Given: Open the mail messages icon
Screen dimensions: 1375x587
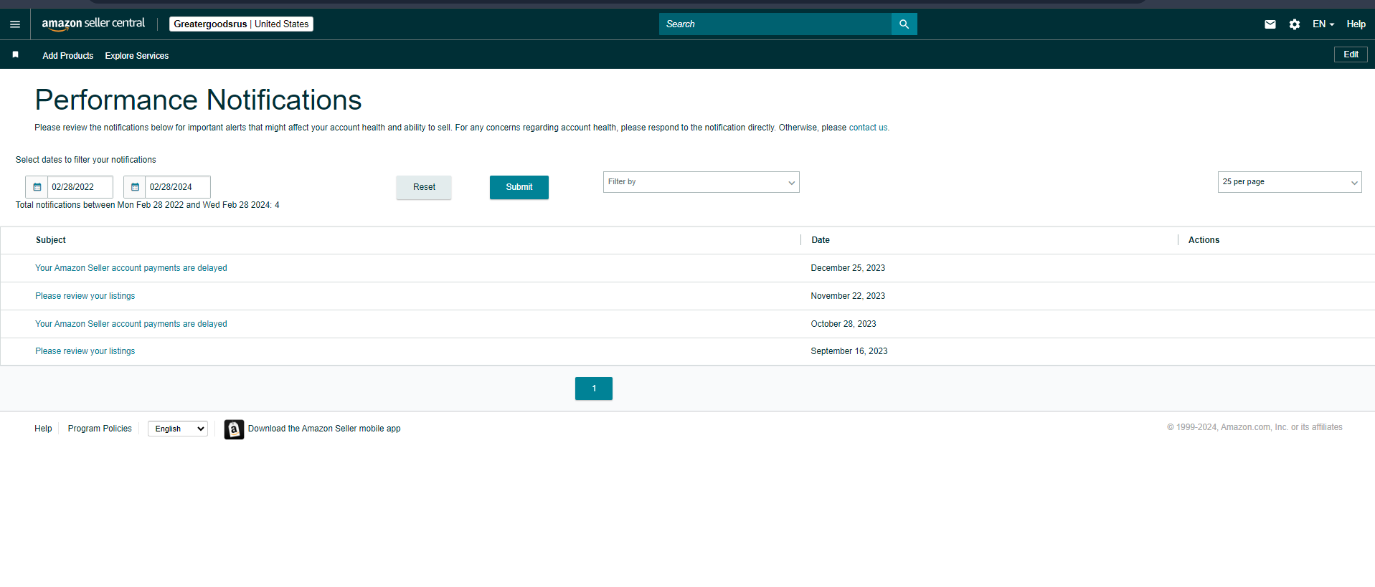Looking at the screenshot, I should tap(1270, 24).
